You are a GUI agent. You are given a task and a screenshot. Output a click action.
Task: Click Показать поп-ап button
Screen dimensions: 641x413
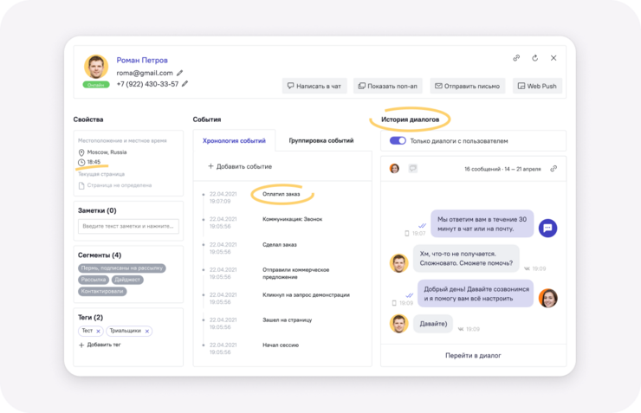point(387,86)
